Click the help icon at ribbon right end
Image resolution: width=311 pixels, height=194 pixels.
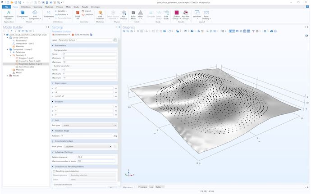307,7
